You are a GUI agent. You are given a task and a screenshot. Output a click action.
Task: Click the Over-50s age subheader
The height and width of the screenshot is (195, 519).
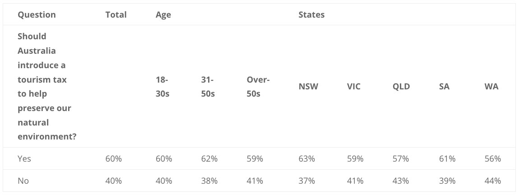click(258, 86)
